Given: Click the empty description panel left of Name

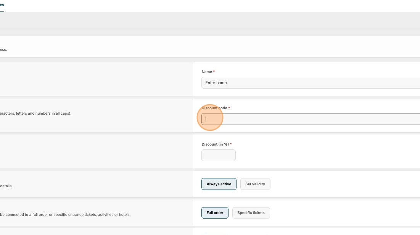Looking at the screenshot, I should tap(95, 79).
